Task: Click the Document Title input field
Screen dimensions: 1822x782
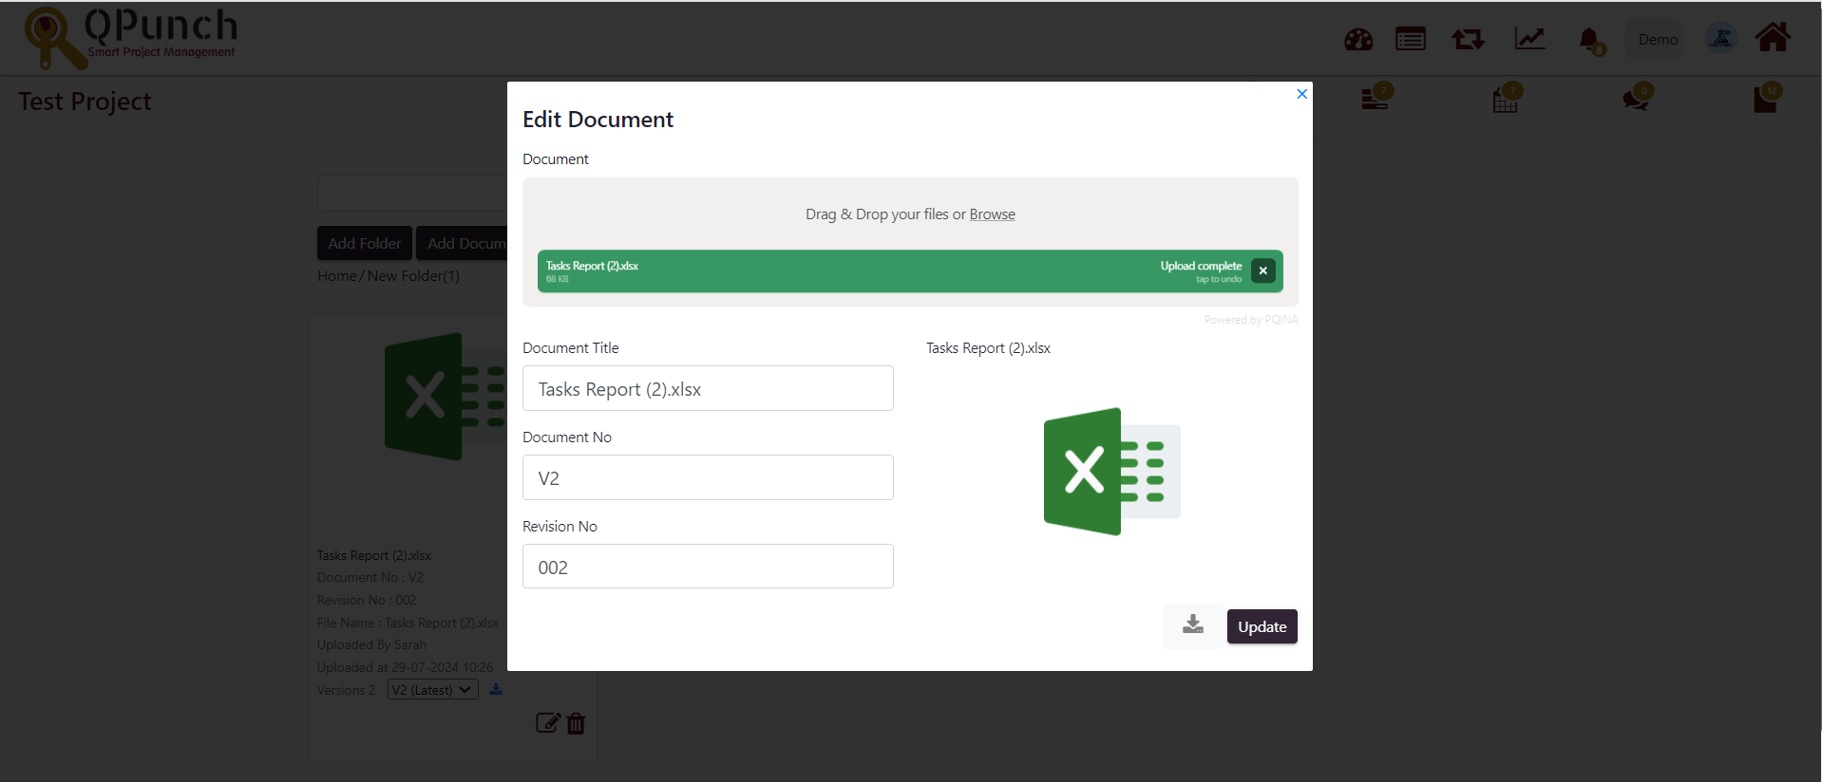Action: 708,388
